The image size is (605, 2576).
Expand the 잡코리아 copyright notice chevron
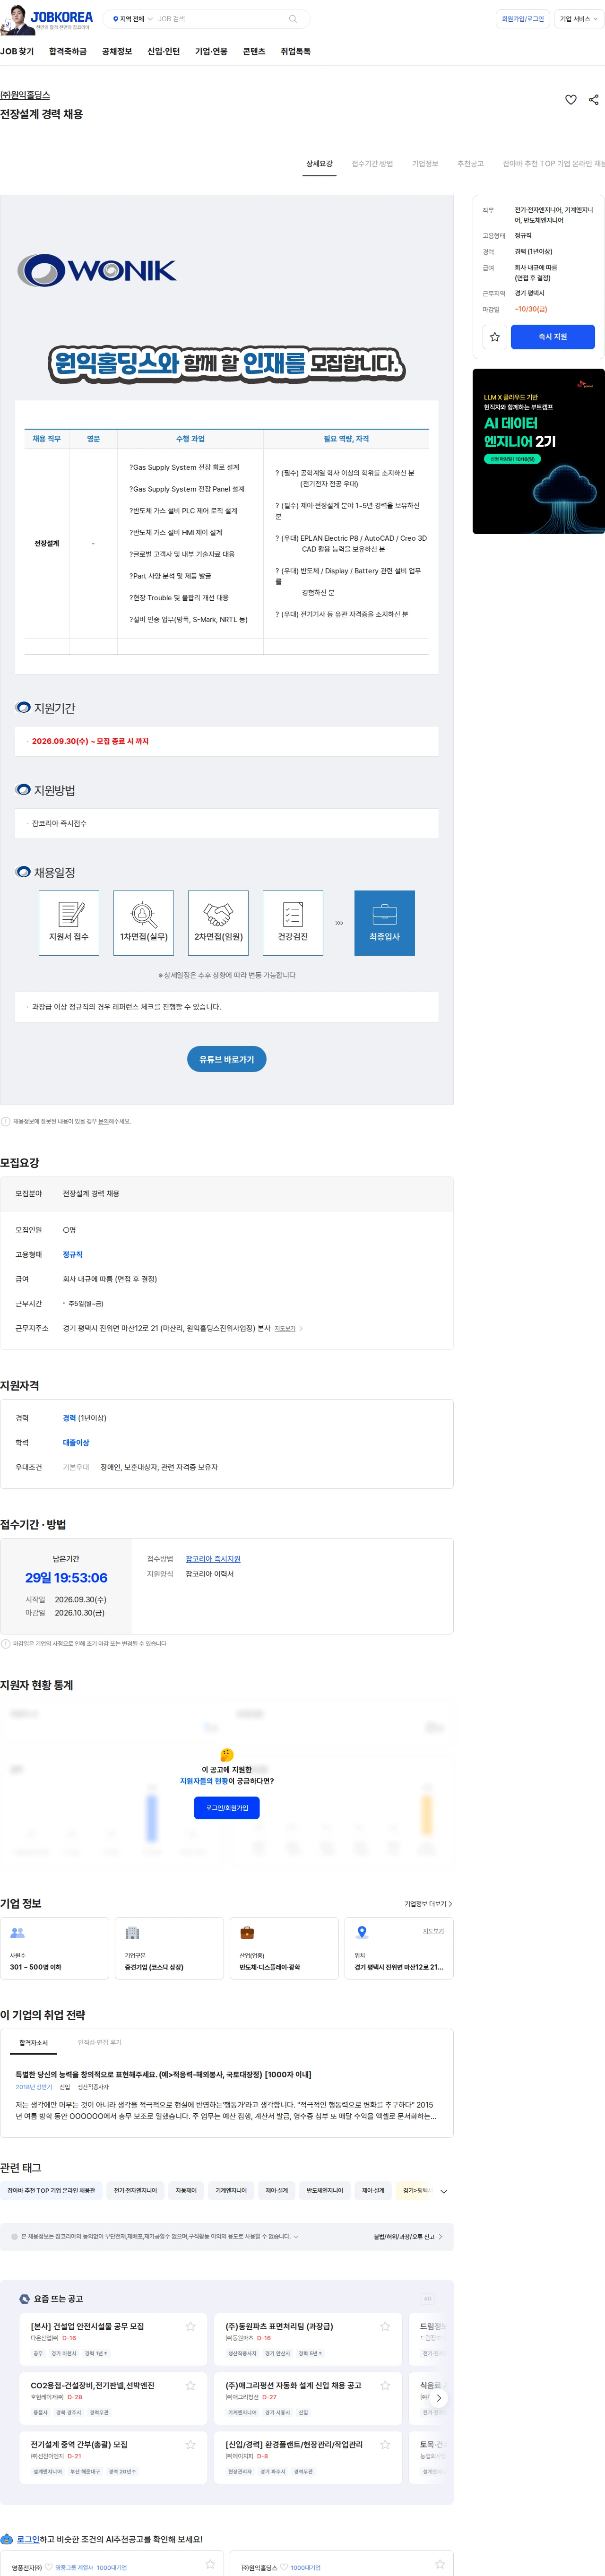pos(296,2236)
